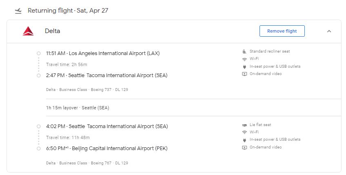Click the standard recliner seat icon
Viewport: 346px width, 175px height.
tap(244, 51)
